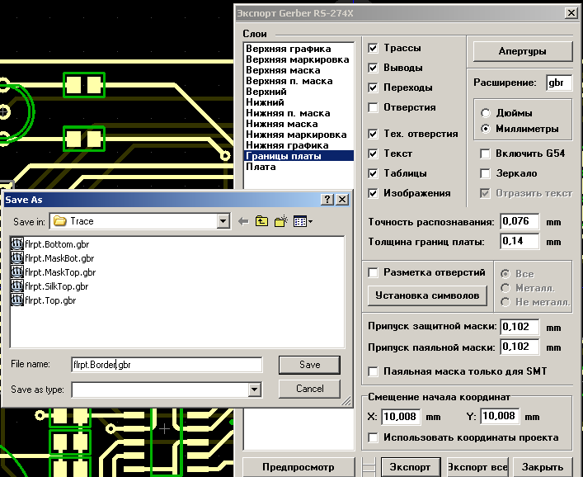
Task: Go up one folder level icon
Action: [261, 222]
